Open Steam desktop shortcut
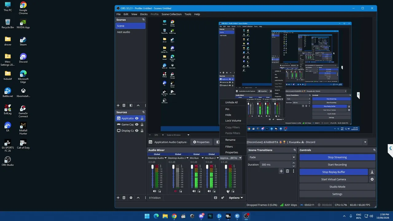Viewport: 393px width, 221px height. (23, 41)
